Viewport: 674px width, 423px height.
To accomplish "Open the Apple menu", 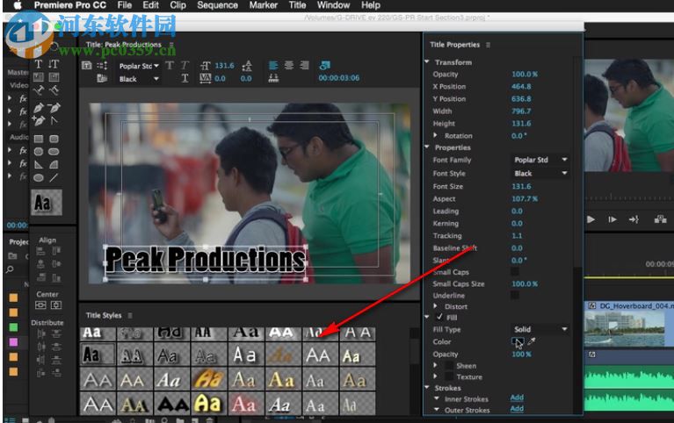I will pos(18,5).
